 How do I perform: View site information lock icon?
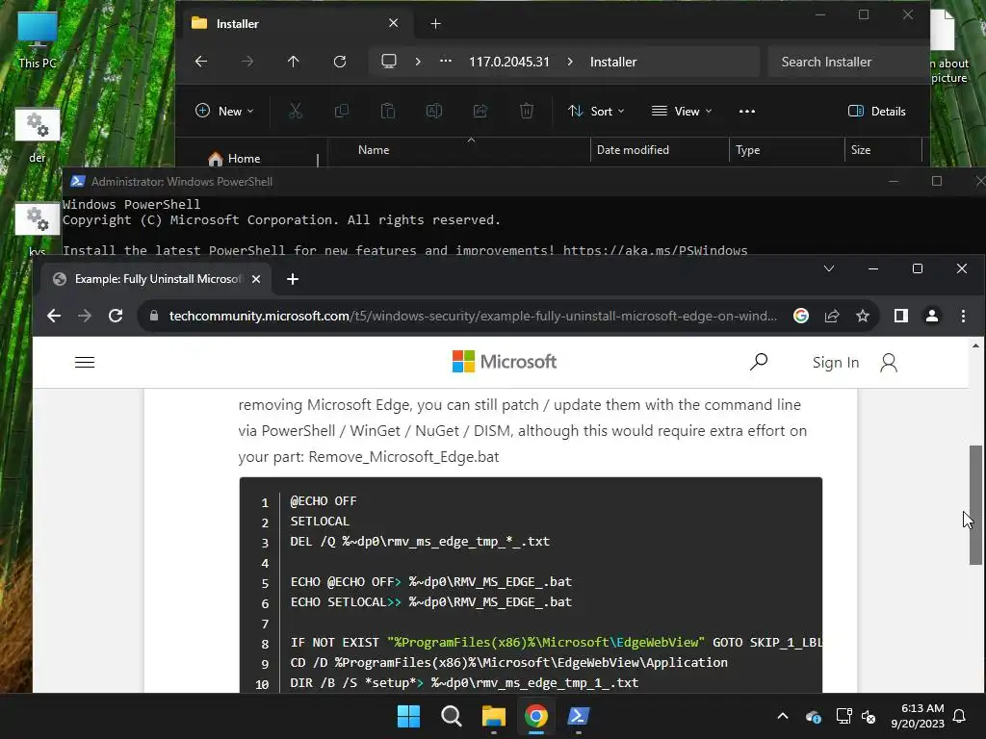click(x=154, y=316)
